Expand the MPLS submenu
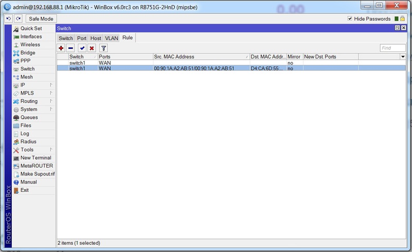Image resolution: width=412 pixels, height=252 pixels. [33, 93]
